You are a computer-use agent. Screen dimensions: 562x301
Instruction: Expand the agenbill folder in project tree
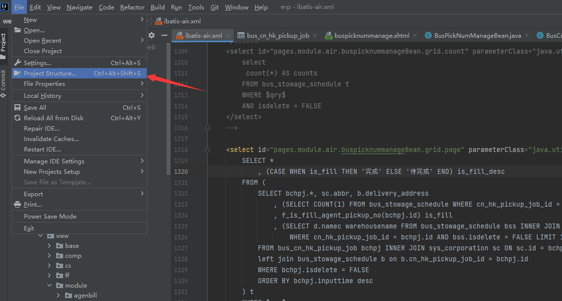58,295
